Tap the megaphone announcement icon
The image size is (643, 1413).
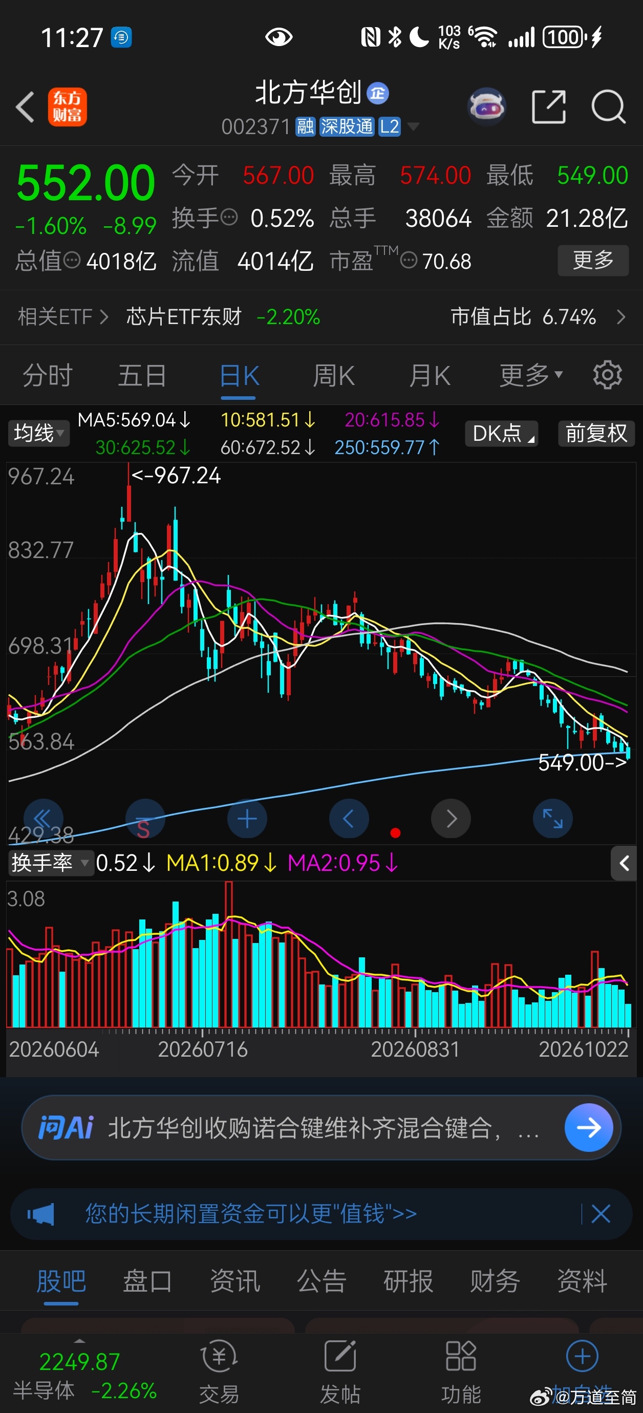41,1214
